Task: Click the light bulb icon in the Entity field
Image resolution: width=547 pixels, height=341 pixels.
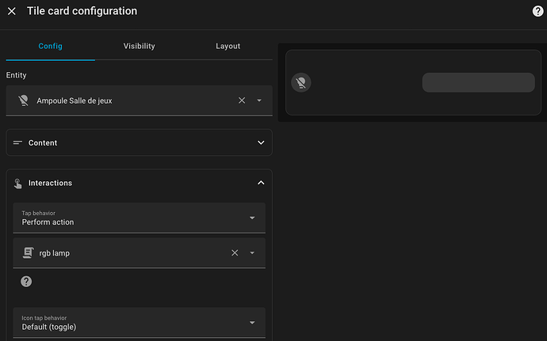Action: [x=23, y=100]
